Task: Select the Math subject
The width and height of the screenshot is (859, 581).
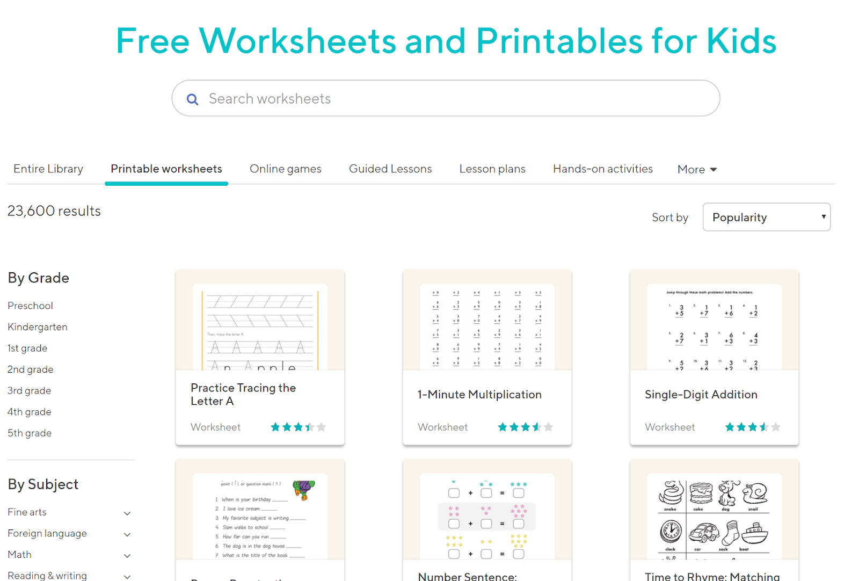Action: 19,555
